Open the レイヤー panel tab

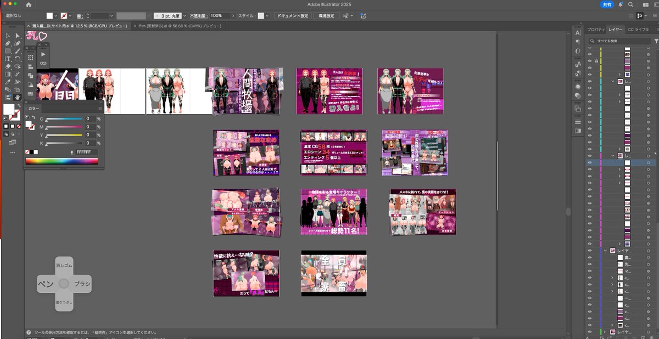(616, 29)
